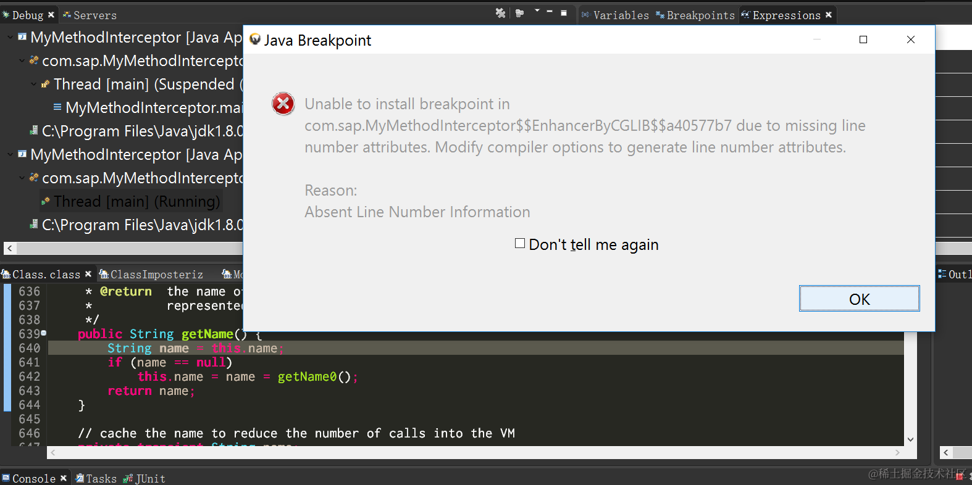Viewport: 972px width, 485px height.
Task: Click the running thread icon
Action: point(46,201)
